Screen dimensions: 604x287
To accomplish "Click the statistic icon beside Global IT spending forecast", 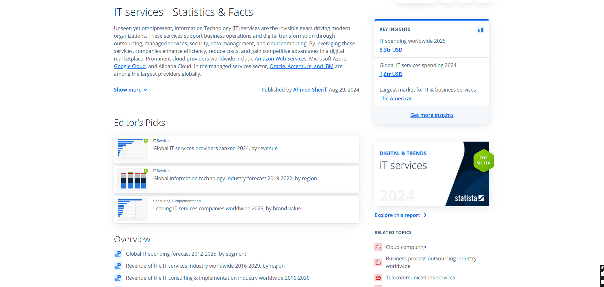I will (x=118, y=254).
